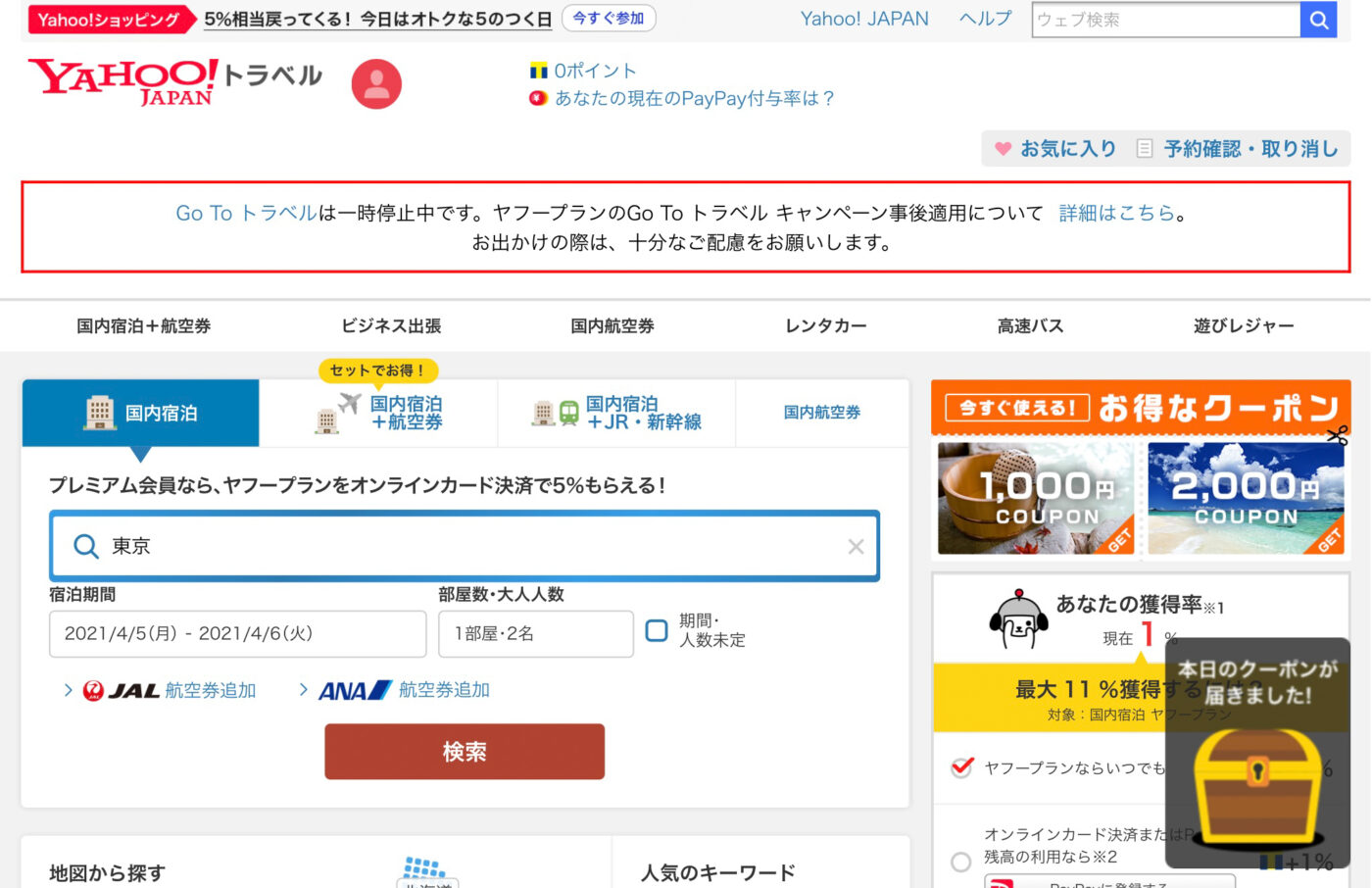
Task: Click the ウェブ検索 input field
Action: 1166,20
